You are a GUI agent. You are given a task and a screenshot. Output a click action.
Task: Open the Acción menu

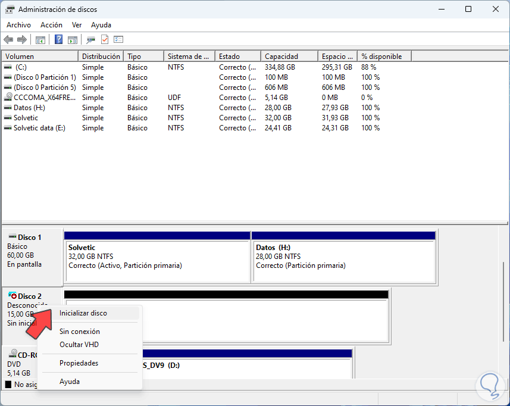click(x=51, y=25)
